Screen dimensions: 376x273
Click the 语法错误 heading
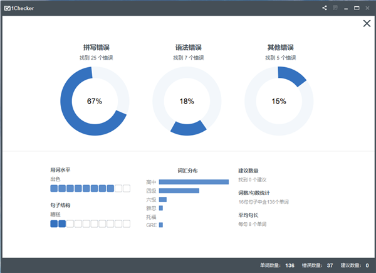point(187,47)
